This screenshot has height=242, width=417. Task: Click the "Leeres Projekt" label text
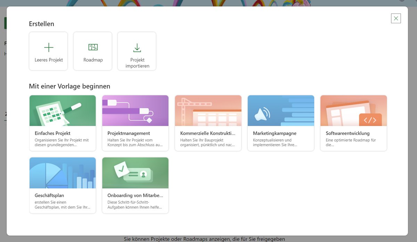click(x=49, y=60)
